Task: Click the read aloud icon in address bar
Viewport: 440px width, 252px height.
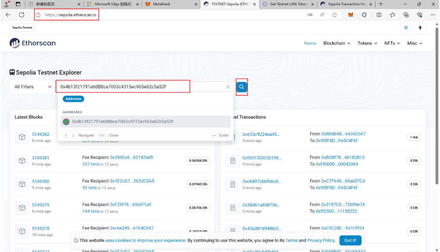Action: 322,15
